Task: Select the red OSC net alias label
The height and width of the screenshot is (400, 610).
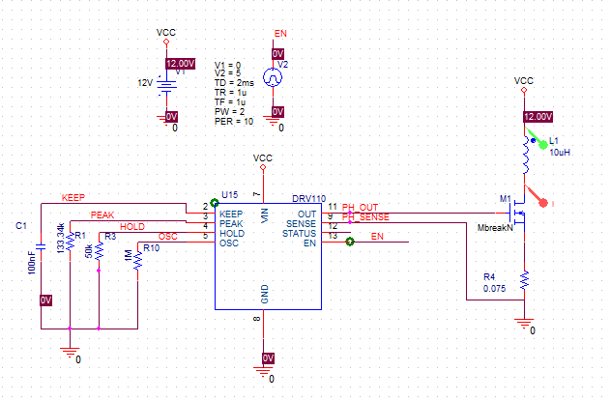Action: pos(167,237)
